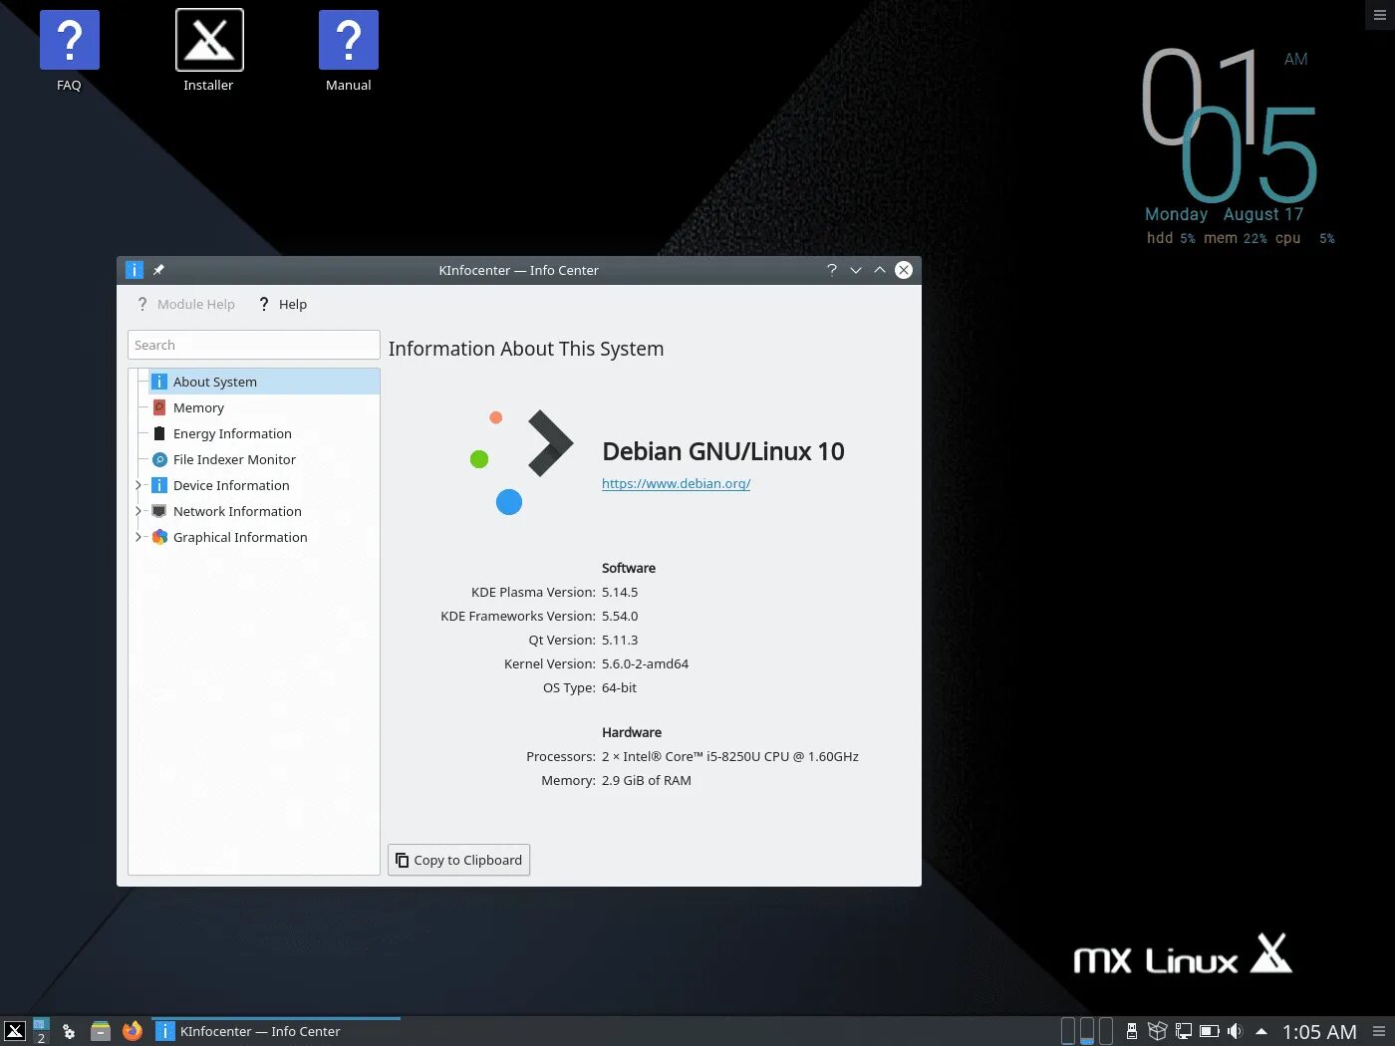
Task: Open the desktop toolbox hamburger button
Action: (1380, 15)
